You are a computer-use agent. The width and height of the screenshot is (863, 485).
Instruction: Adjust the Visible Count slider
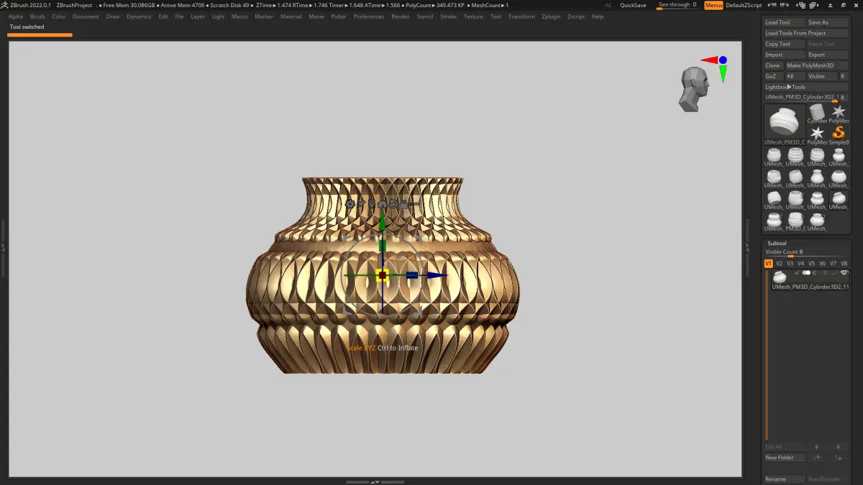806,252
